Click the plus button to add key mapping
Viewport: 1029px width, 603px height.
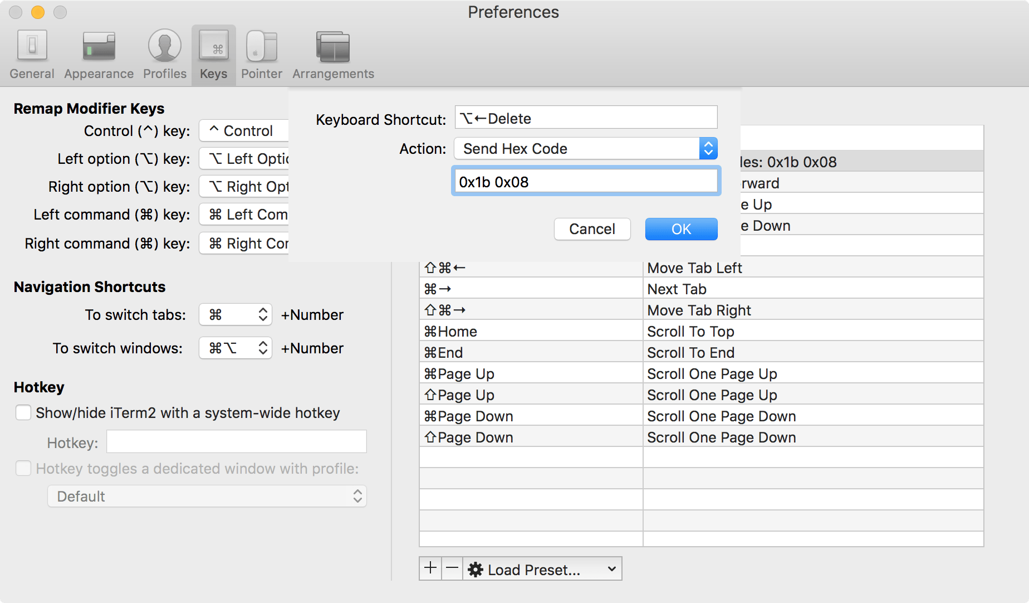(430, 568)
